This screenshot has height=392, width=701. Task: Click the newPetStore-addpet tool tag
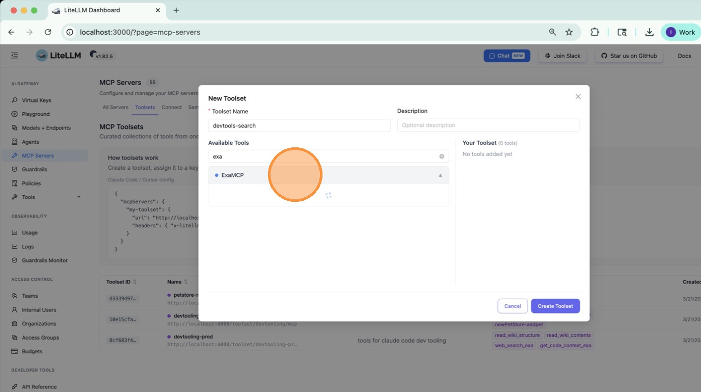coord(519,324)
